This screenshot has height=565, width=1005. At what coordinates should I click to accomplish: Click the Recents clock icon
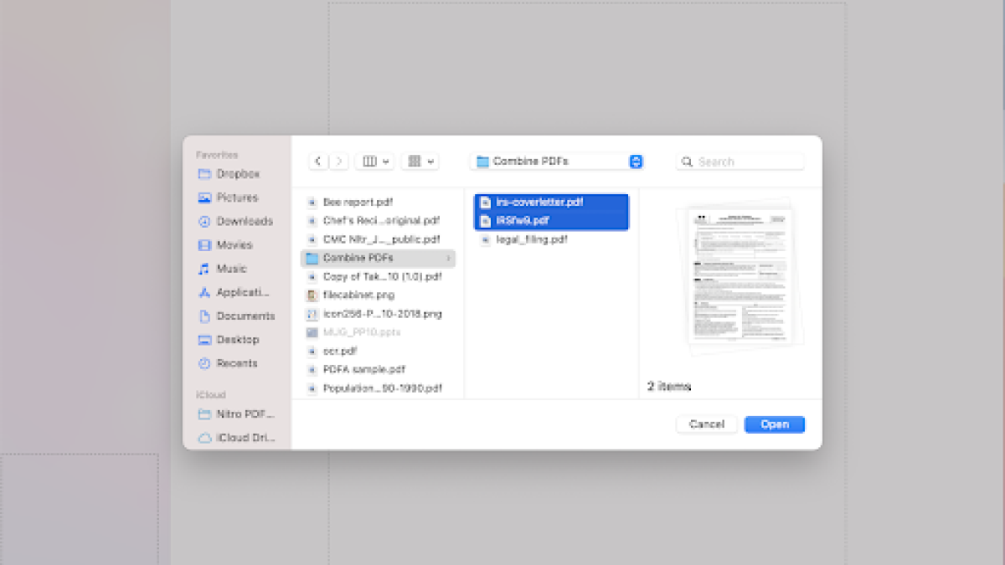click(204, 363)
